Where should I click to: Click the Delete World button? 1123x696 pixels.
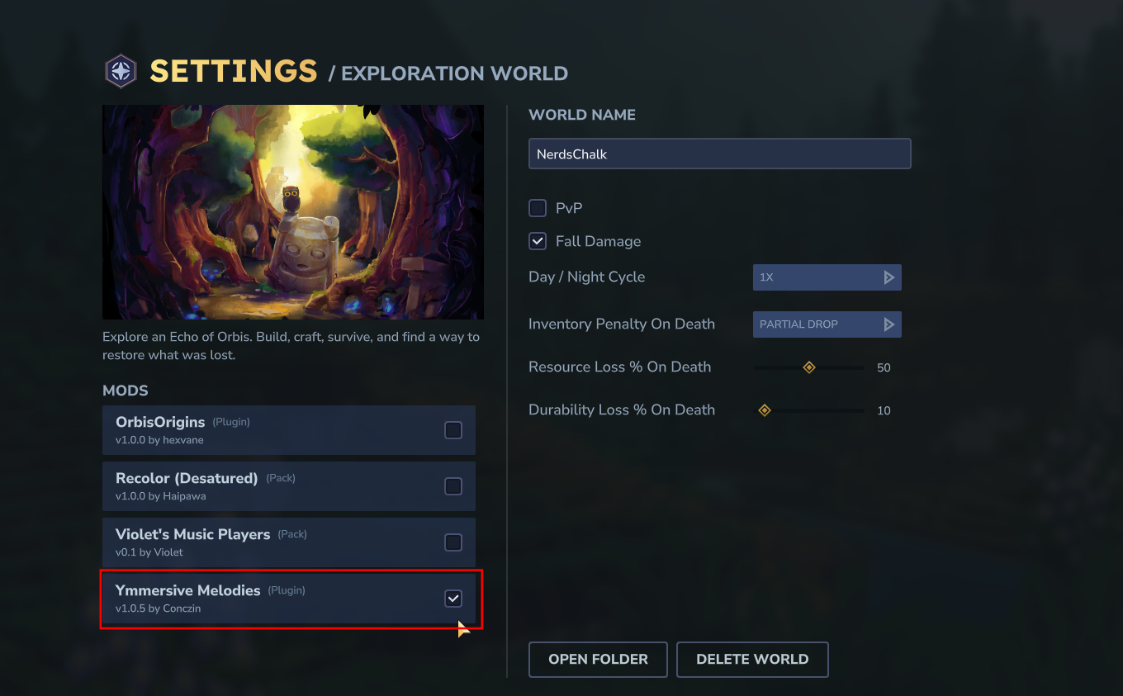point(752,660)
